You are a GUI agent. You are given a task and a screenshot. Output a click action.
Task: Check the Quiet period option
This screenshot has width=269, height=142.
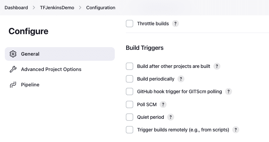point(130,117)
